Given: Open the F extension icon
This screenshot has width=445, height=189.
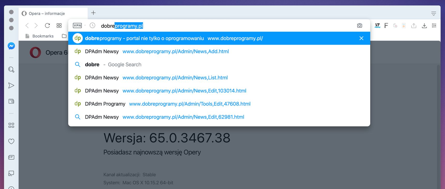Looking at the screenshot, I should pyautogui.click(x=386, y=26).
